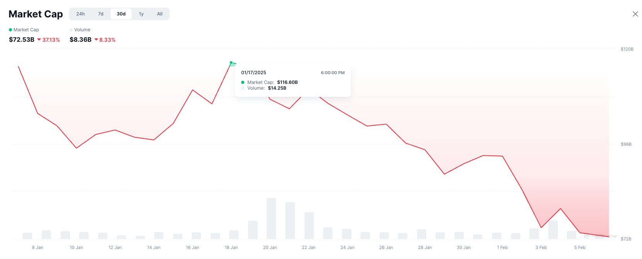Click the tooltip's $116.60B market cap value

287,82
